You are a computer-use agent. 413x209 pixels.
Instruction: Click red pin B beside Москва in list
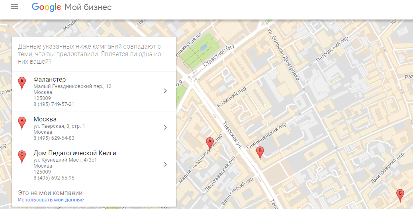pos(22,123)
